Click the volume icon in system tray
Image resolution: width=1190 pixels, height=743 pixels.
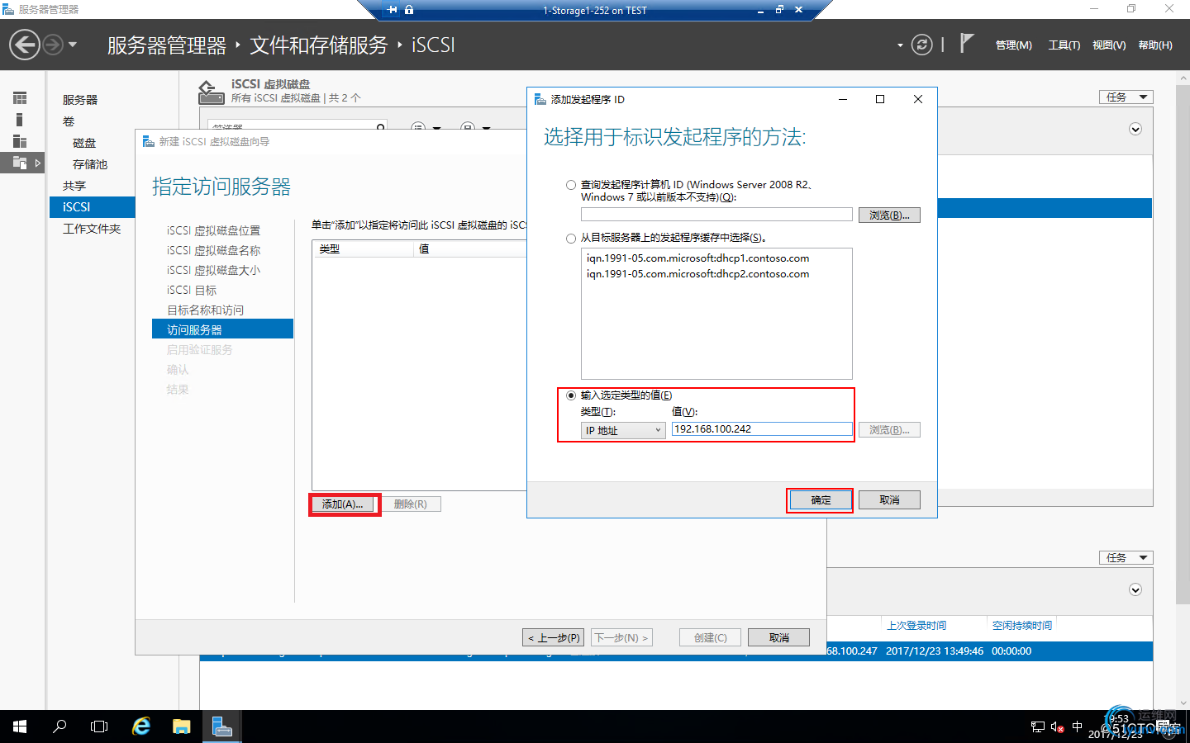1058,727
